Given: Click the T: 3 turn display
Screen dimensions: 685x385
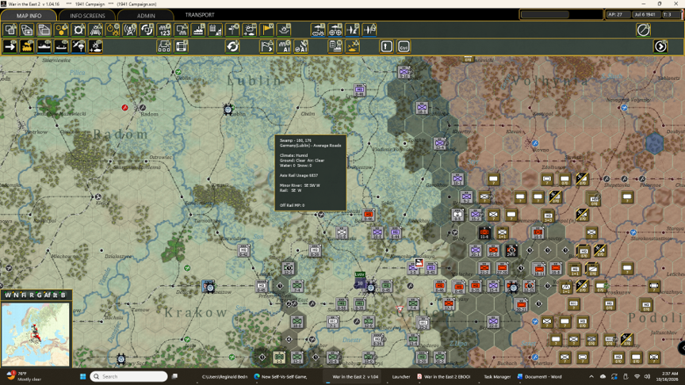Looking at the screenshot, I should (671, 14).
